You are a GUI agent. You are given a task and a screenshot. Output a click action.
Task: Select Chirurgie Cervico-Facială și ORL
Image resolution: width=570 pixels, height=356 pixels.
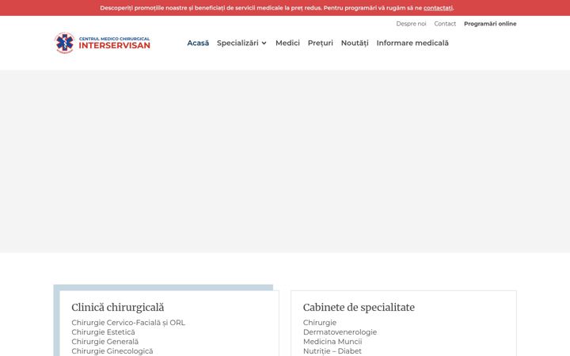coord(128,323)
